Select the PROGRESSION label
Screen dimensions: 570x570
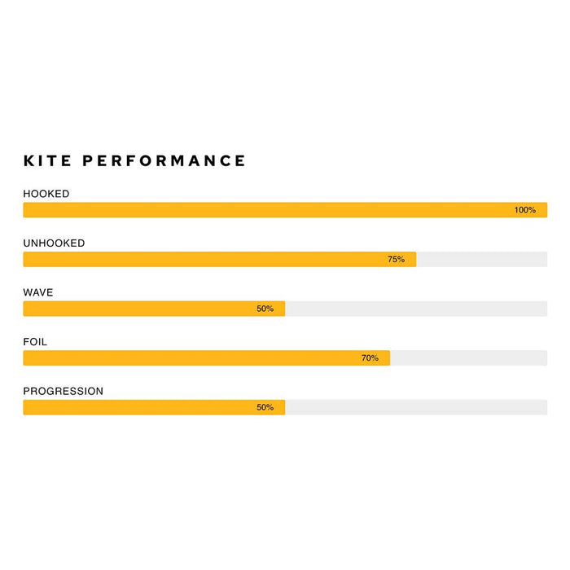(x=64, y=392)
